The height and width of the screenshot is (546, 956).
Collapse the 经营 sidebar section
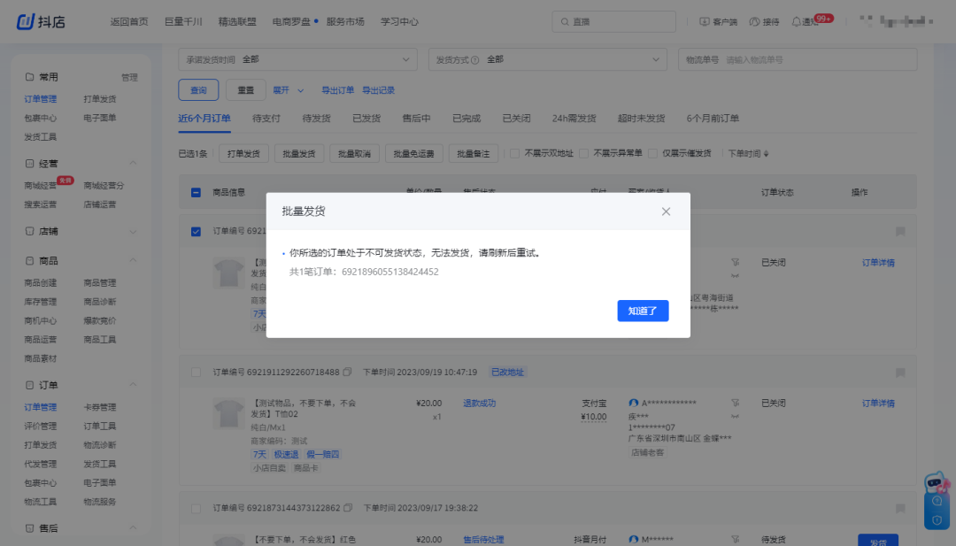click(133, 164)
